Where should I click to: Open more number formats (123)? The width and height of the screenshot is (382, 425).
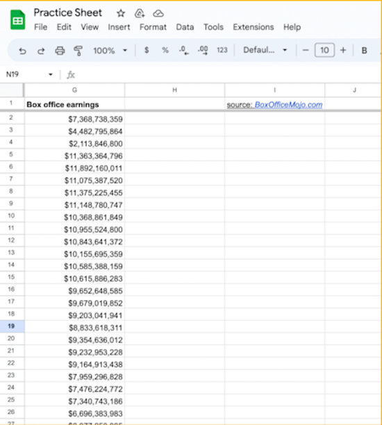222,50
